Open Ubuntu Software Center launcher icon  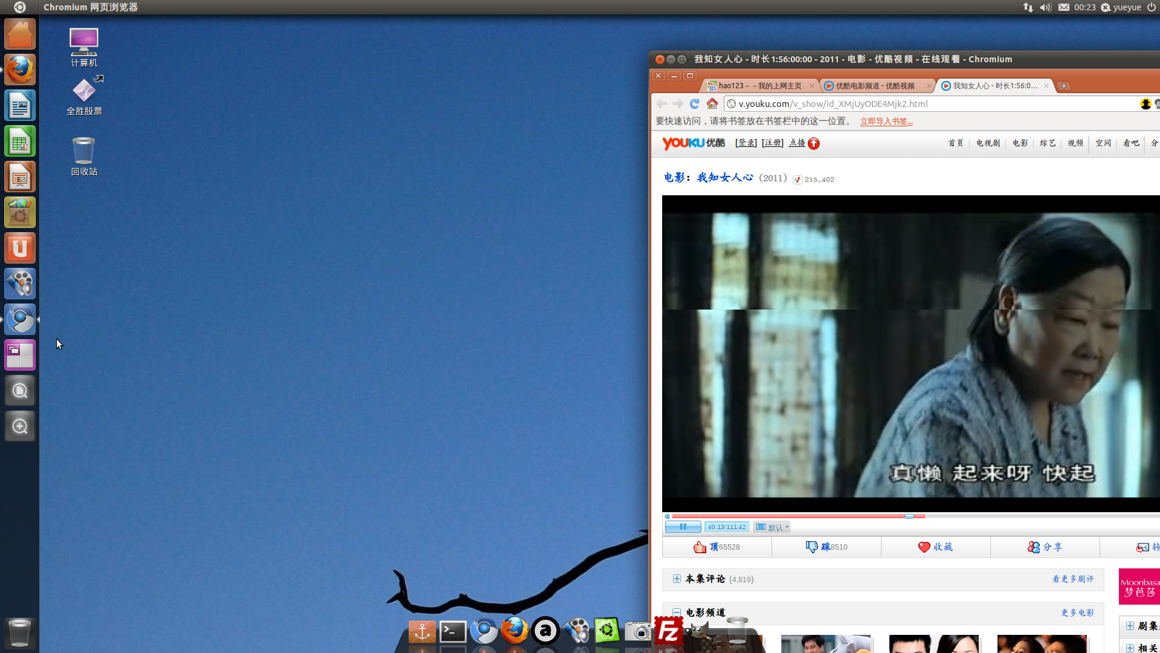[20, 212]
